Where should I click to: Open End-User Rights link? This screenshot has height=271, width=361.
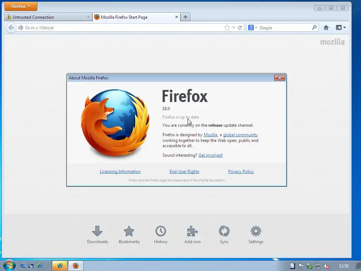point(184,171)
